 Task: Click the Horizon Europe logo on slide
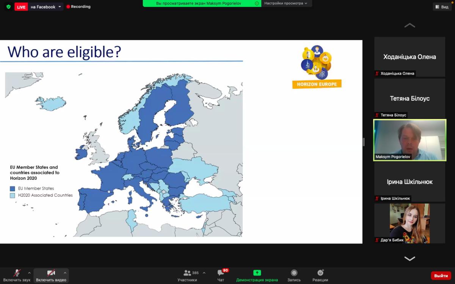317,67
